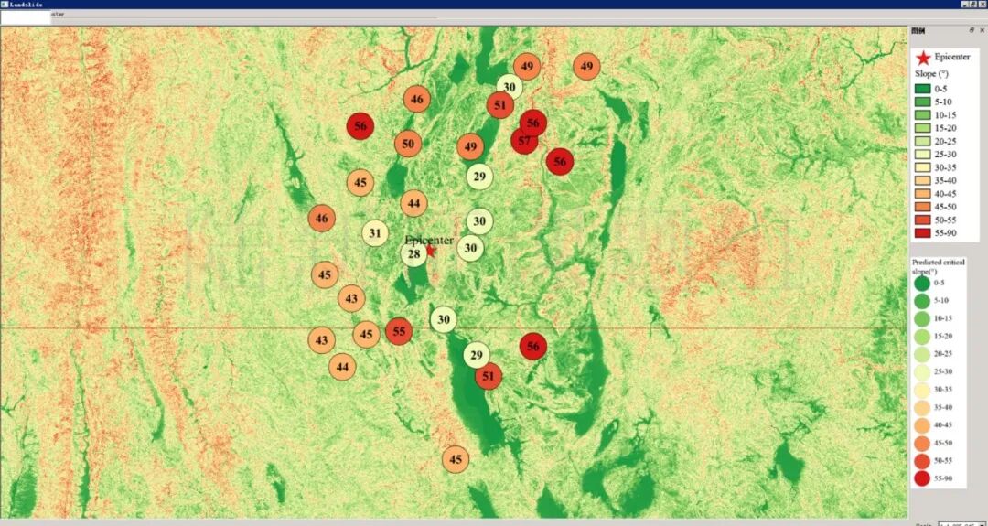Click the partially hidden menu item ending in 'ster'

(x=57, y=15)
